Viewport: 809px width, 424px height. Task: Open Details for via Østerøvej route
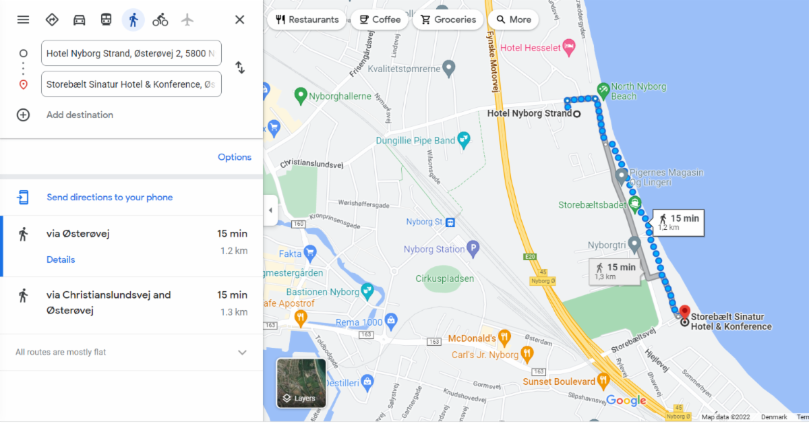(x=61, y=260)
